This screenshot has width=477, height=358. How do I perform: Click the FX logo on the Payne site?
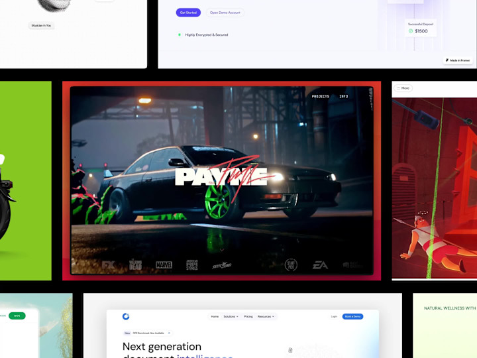[108, 265]
